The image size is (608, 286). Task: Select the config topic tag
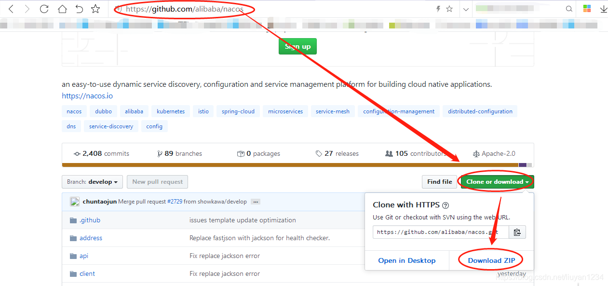tap(154, 126)
